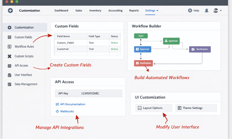The height and width of the screenshot is (139, 232).
Task: Click the round plus icon in top bar
Action: 10,11
